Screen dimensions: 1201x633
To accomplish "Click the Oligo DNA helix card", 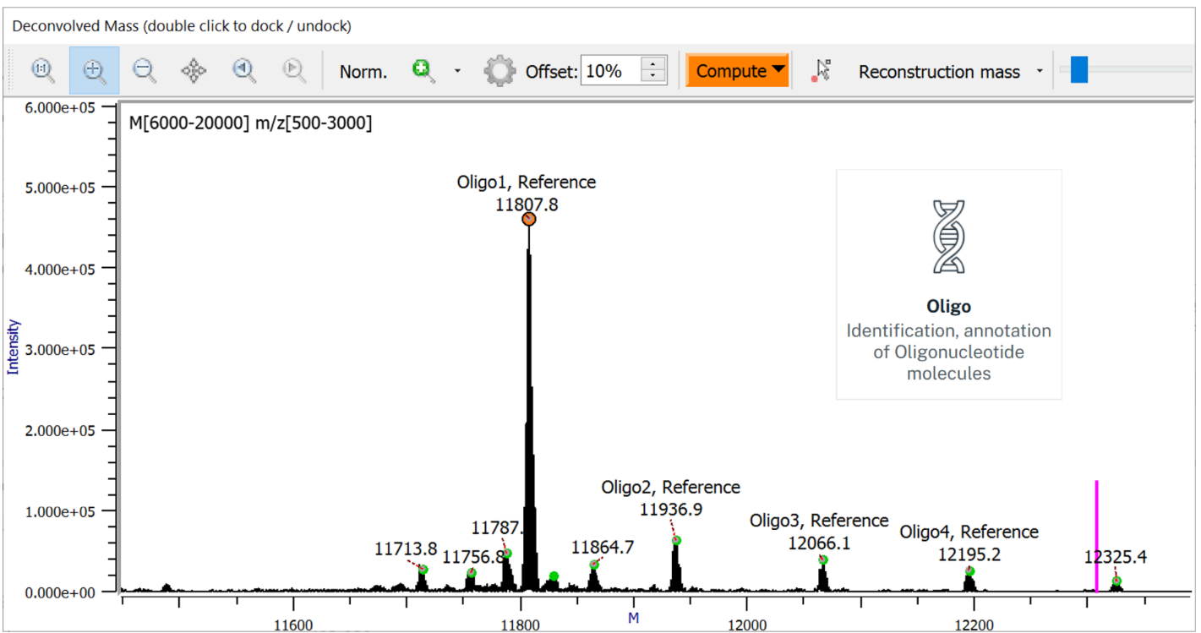I will (948, 284).
